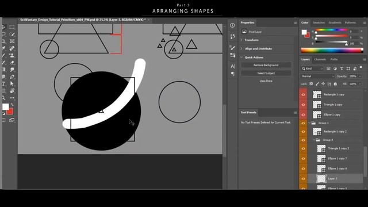Screen dimensions: 368x207
Task: Select the Path Selection arrow tool
Action: tap(11, 84)
